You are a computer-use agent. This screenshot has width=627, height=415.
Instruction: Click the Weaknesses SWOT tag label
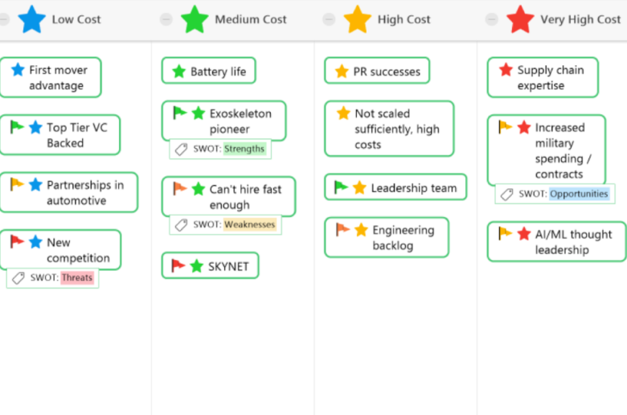249,224
